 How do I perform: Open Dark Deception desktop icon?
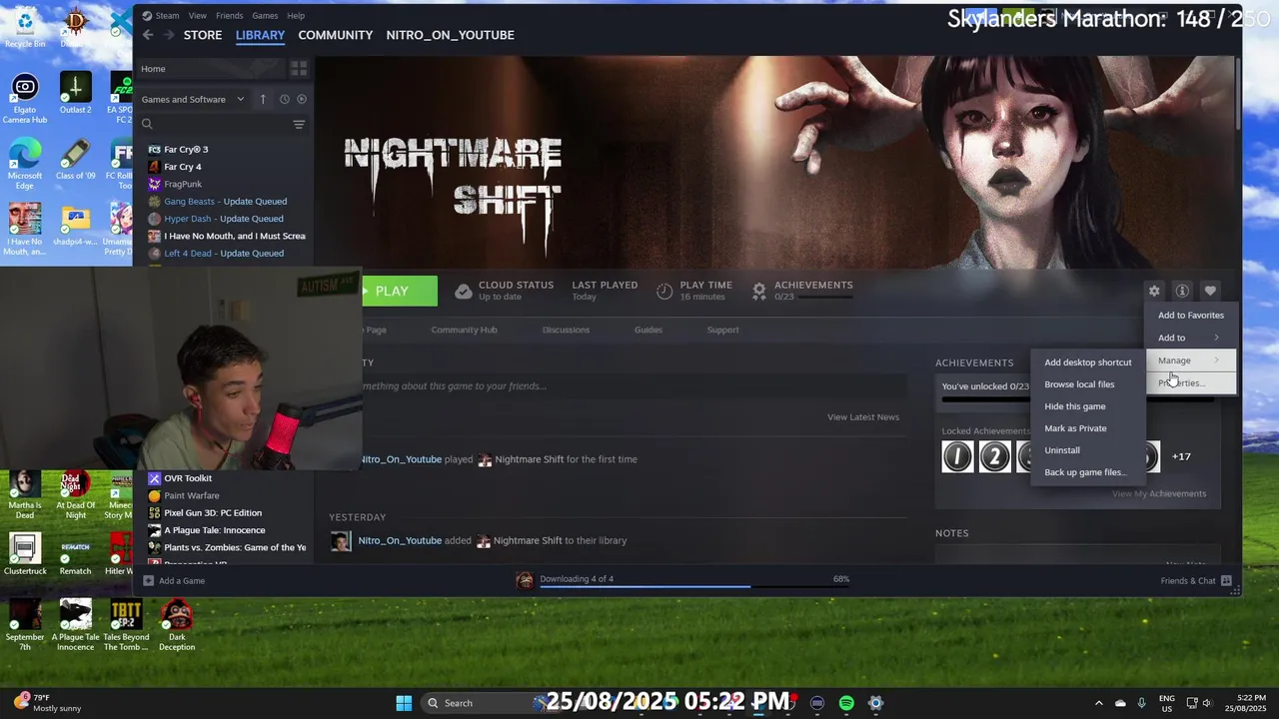pyautogui.click(x=177, y=626)
